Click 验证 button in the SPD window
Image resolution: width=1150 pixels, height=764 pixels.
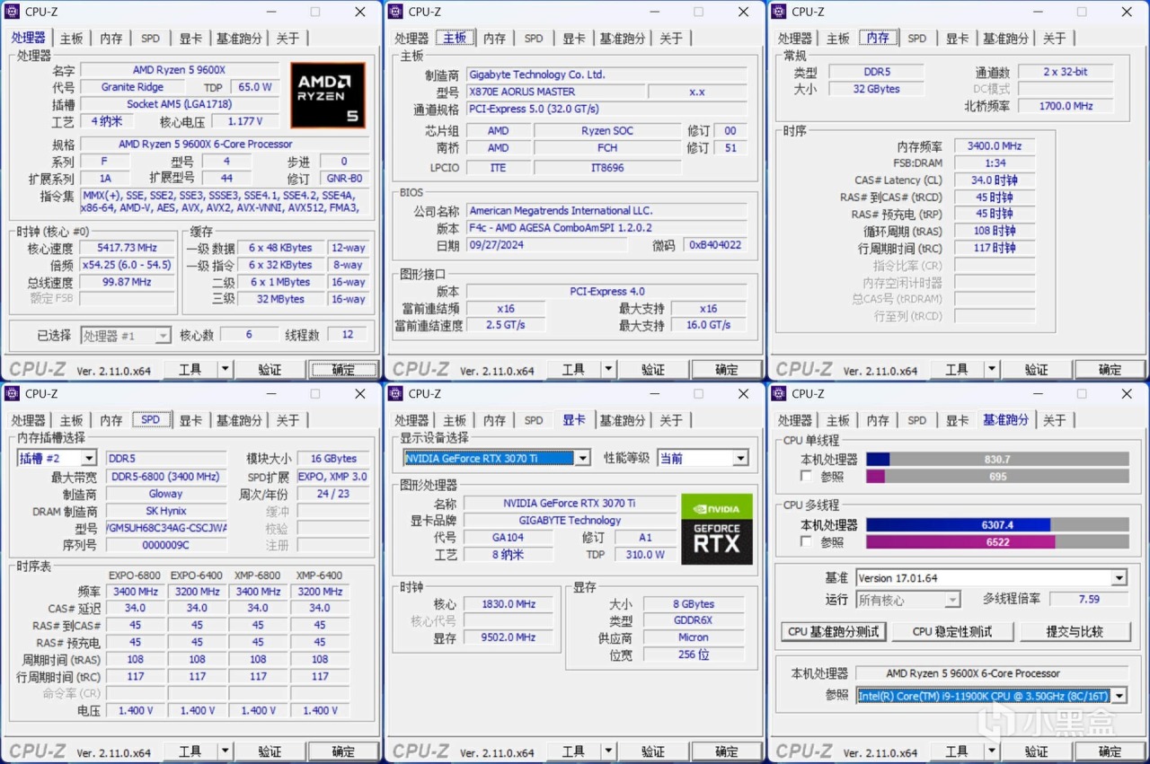tap(270, 751)
